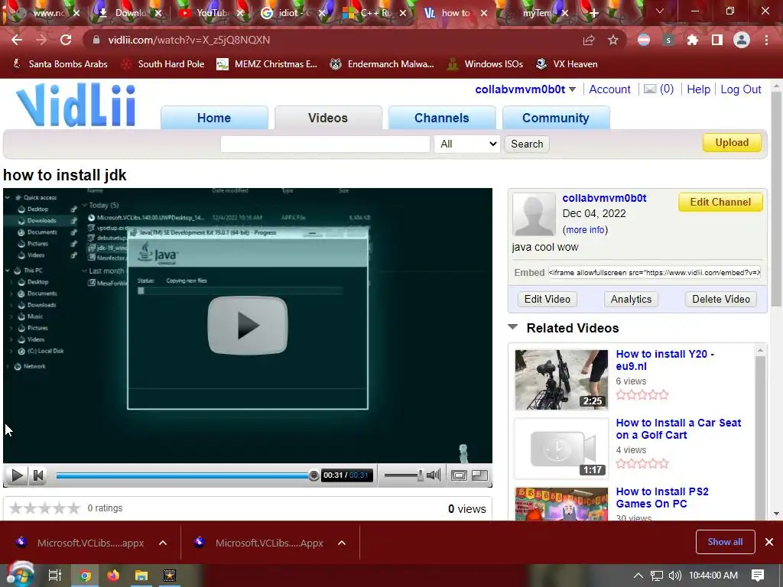Rate the video using the stars
783x587 pixels.
pyautogui.click(x=44, y=508)
